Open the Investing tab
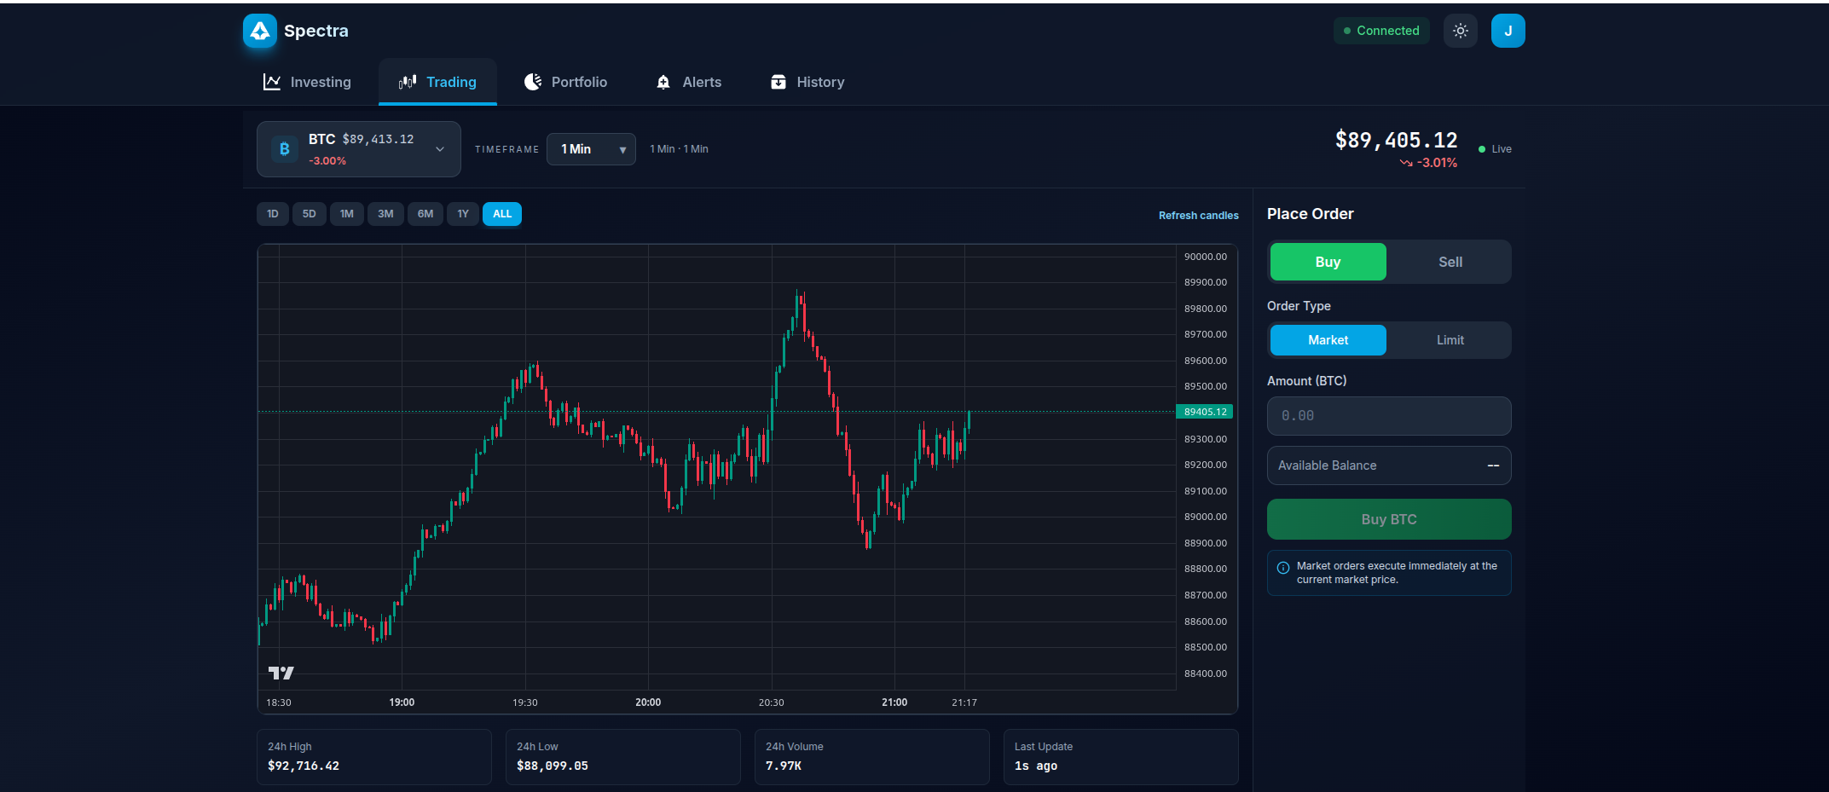 307,82
